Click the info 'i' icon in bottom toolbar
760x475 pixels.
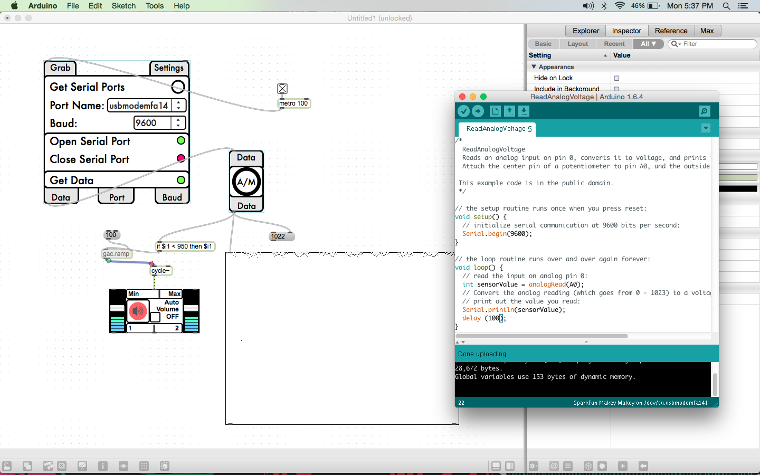point(103,466)
